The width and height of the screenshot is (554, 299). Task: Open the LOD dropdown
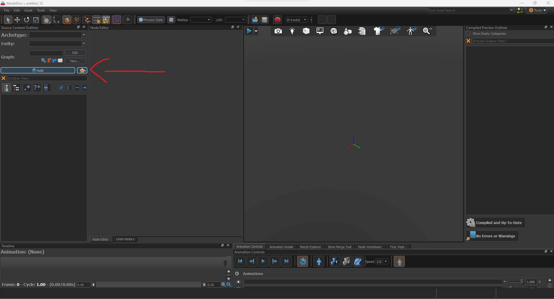235,20
